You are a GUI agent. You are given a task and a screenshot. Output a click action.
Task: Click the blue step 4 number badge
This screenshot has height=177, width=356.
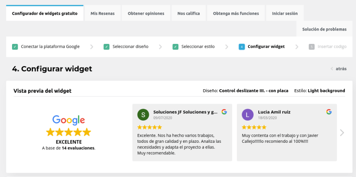tap(242, 47)
